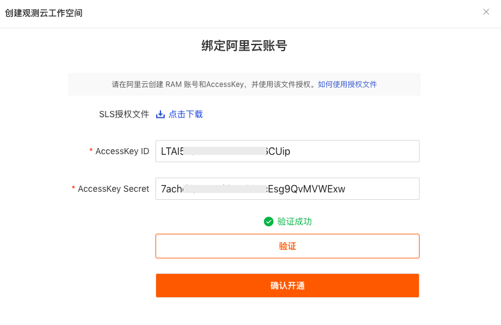Click the 验证成功 status text
The image size is (501, 325).
point(294,221)
